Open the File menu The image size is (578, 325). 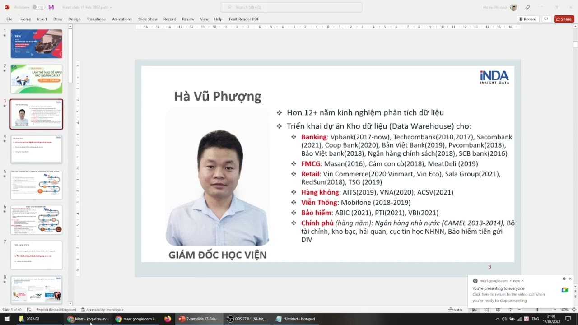(x=9, y=19)
